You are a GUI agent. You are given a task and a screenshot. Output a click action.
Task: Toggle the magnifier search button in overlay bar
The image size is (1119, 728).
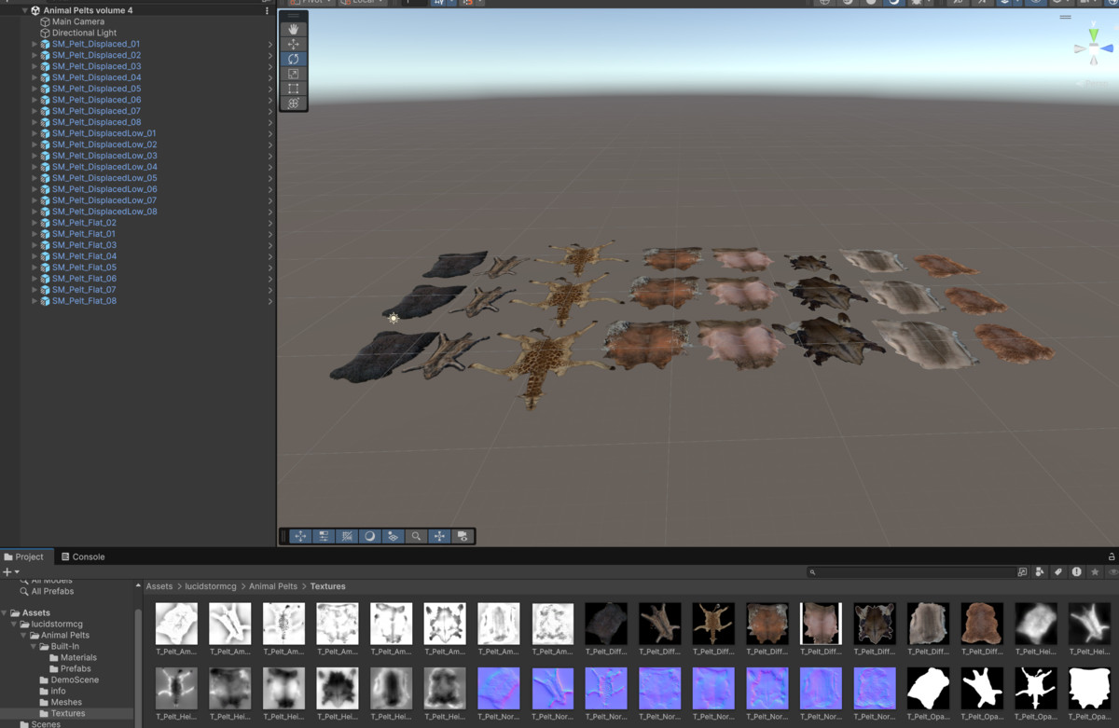point(416,536)
